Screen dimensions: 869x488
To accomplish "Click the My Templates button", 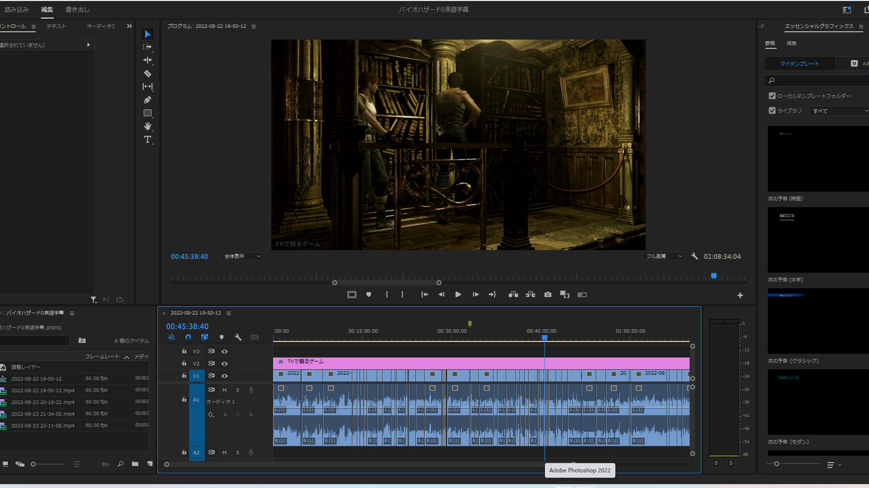I will point(800,64).
